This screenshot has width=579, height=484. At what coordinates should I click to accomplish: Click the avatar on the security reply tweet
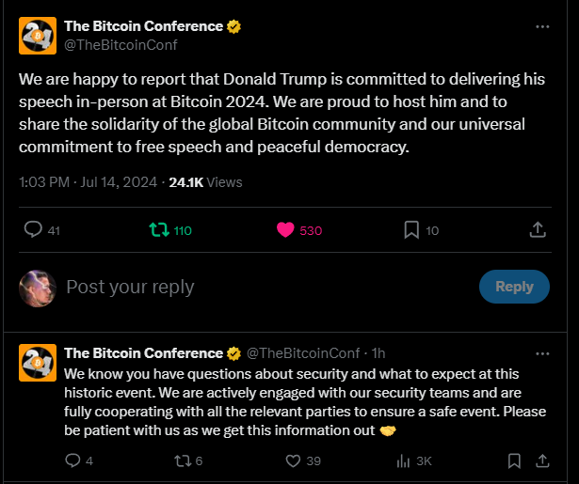coord(38,362)
